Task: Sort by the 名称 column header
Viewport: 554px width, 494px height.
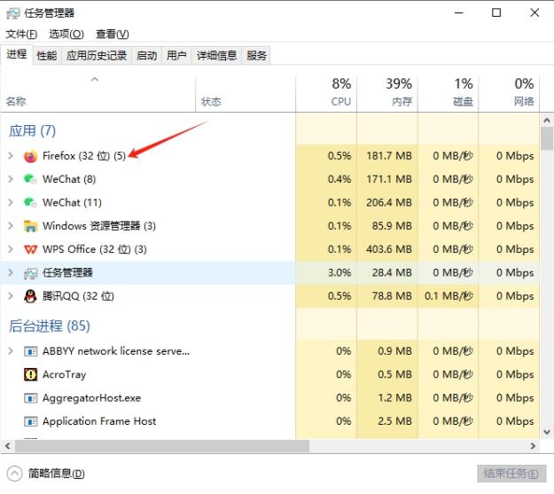Action: (x=98, y=94)
